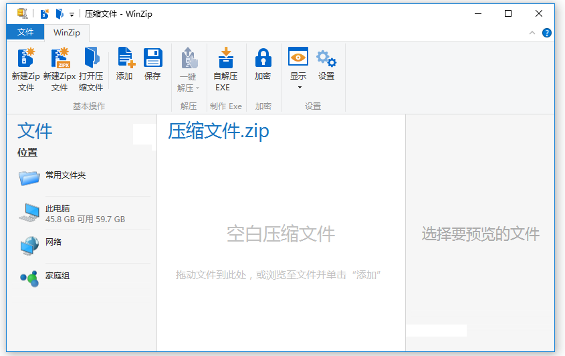Click the New Zip file (新建Zip文件) icon

[26, 58]
